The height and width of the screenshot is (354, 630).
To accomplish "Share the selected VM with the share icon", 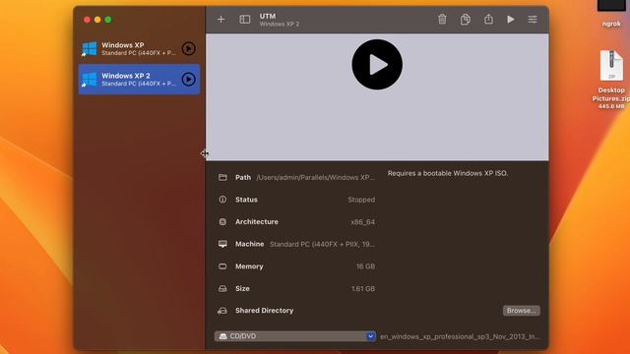I will click(x=488, y=19).
